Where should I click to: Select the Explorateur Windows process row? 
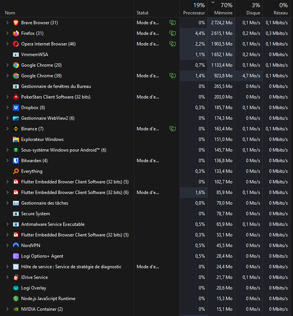pyautogui.click(x=146, y=139)
